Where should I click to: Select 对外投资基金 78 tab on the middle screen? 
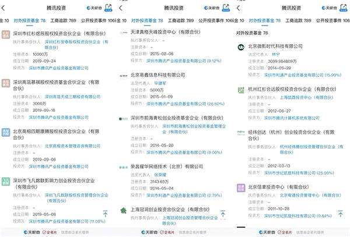(147, 21)
